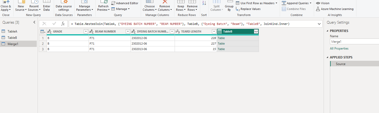379x113 pixels.
Task: Open table corner menu icon
Action: coord(43,31)
